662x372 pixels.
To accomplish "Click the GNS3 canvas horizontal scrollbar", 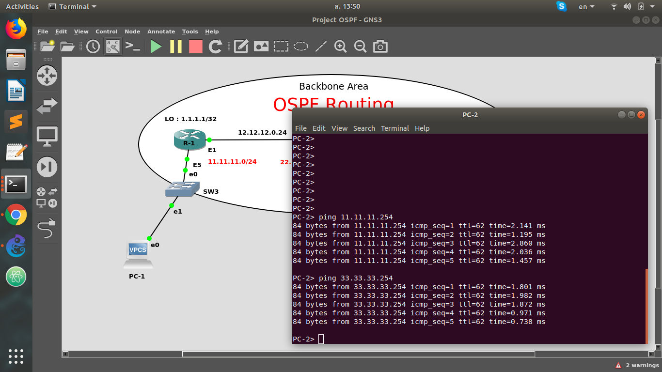I will coord(358,354).
